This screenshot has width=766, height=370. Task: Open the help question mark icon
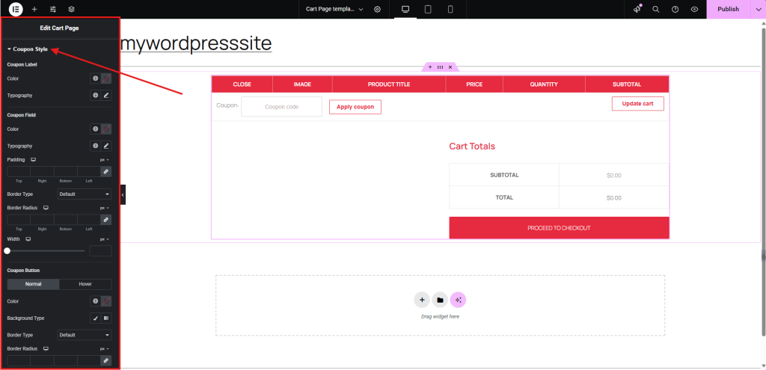(x=675, y=9)
